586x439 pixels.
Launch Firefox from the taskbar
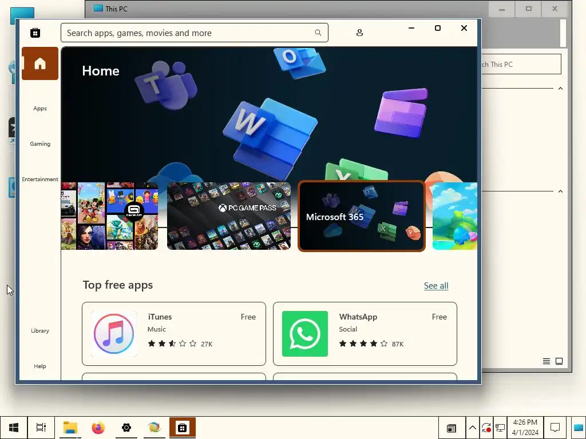(98, 428)
